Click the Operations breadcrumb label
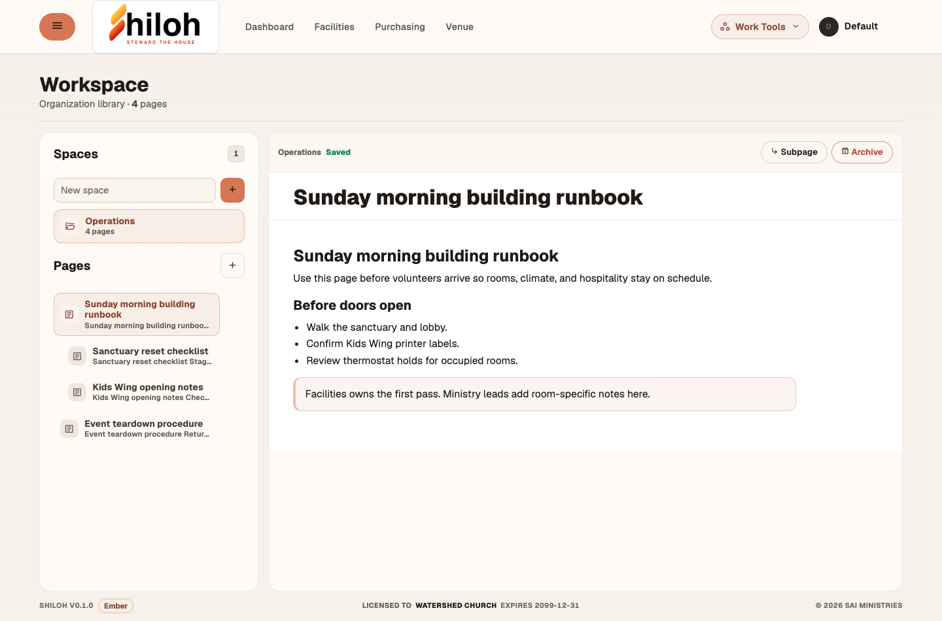Screen dimensions: 942x621 pos(300,152)
